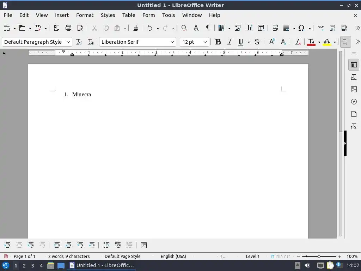Open a file with Open icon
The height and width of the screenshot is (271, 361).
(x=22, y=28)
